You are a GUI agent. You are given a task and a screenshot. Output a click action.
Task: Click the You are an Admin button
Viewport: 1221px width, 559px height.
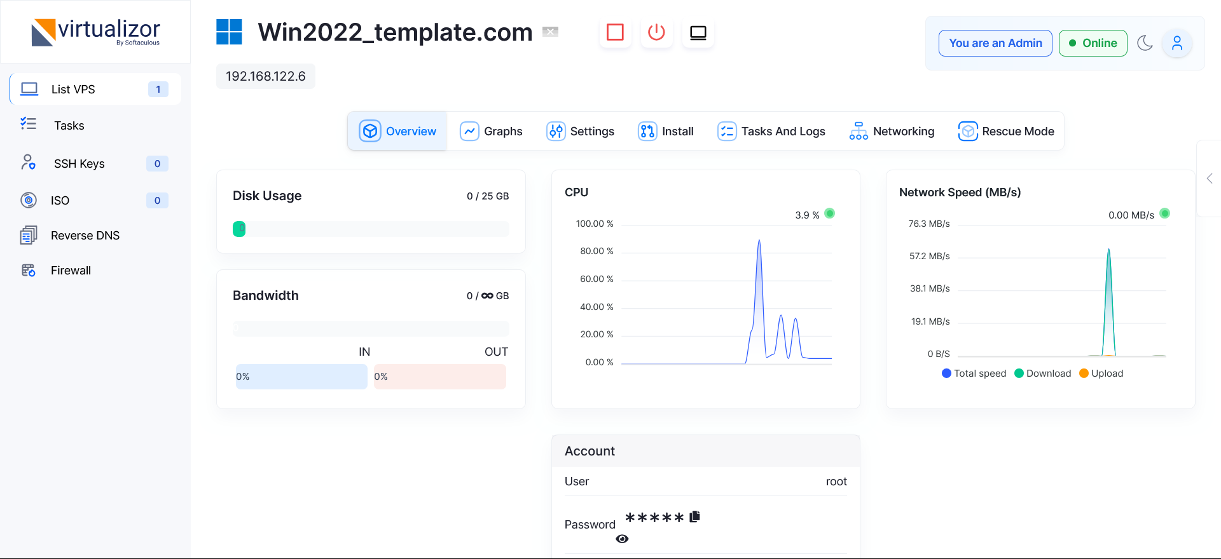pos(995,43)
